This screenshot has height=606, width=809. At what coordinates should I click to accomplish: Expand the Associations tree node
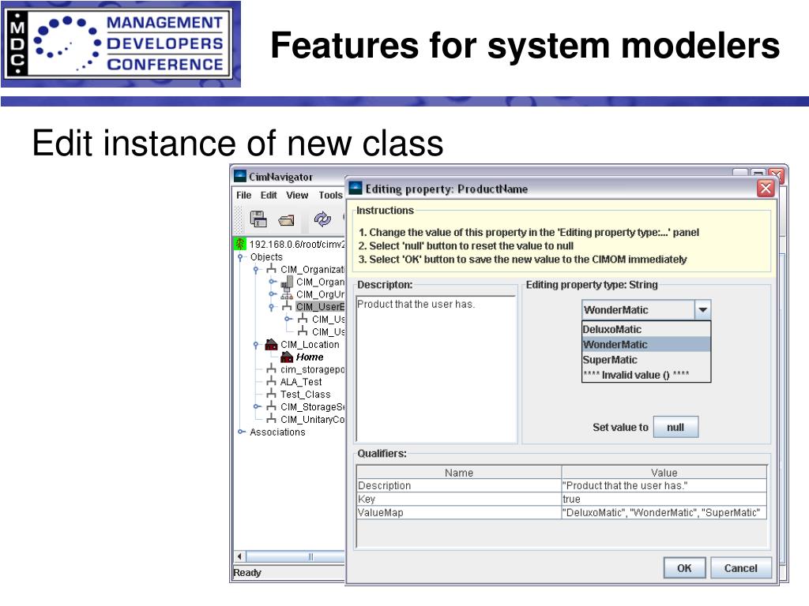pos(240,432)
